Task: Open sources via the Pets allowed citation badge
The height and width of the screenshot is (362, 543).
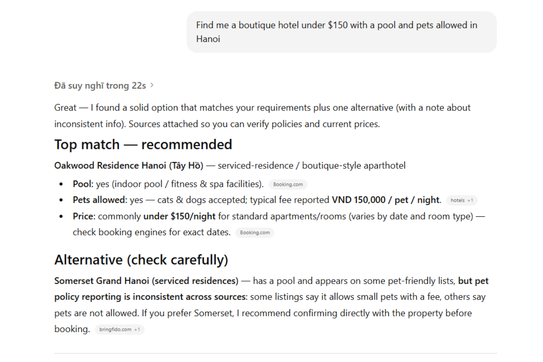Action: pyautogui.click(x=462, y=200)
